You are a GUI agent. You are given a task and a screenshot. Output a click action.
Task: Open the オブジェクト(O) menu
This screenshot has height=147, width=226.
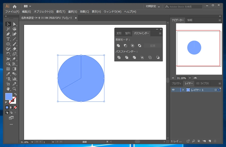[44, 12]
